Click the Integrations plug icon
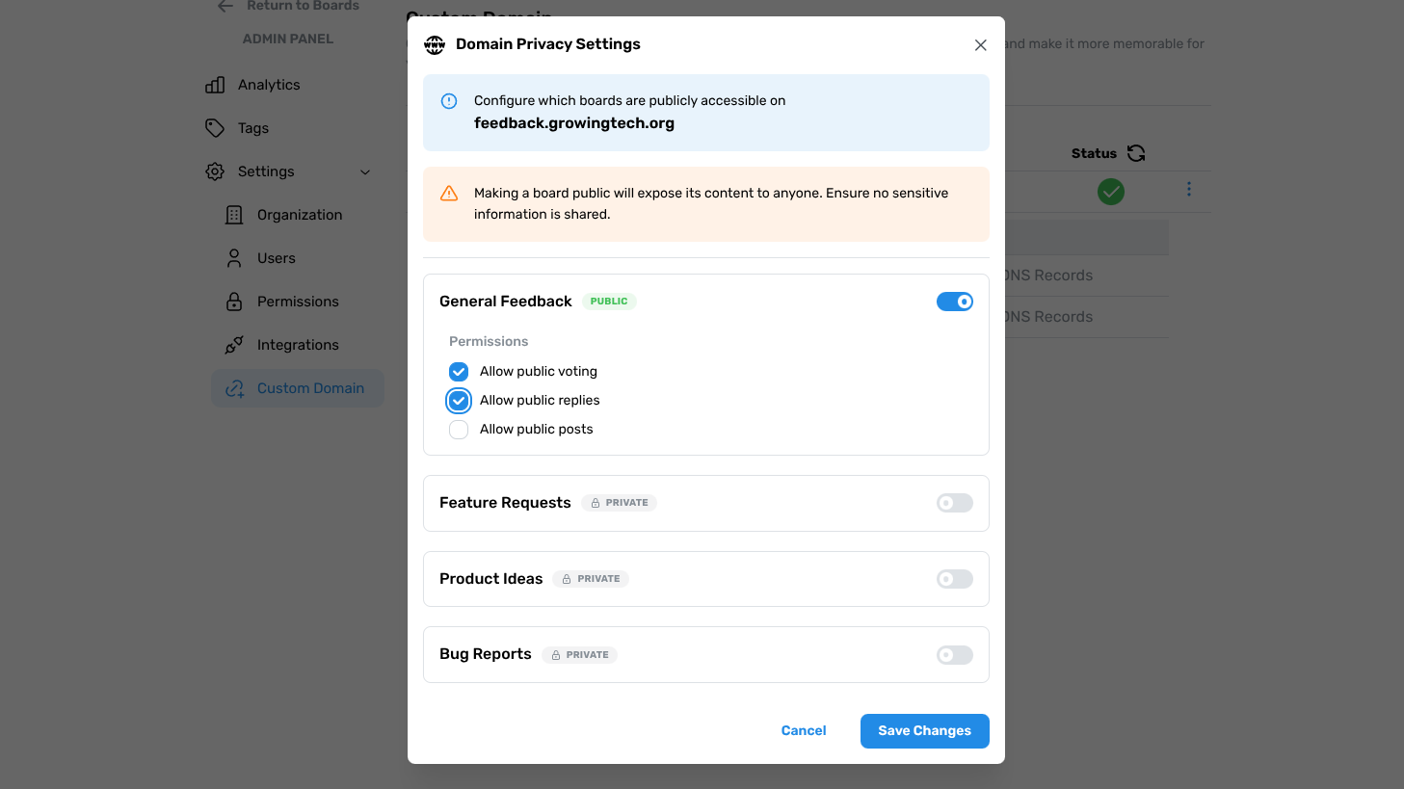This screenshot has width=1404, height=789. [x=234, y=345]
